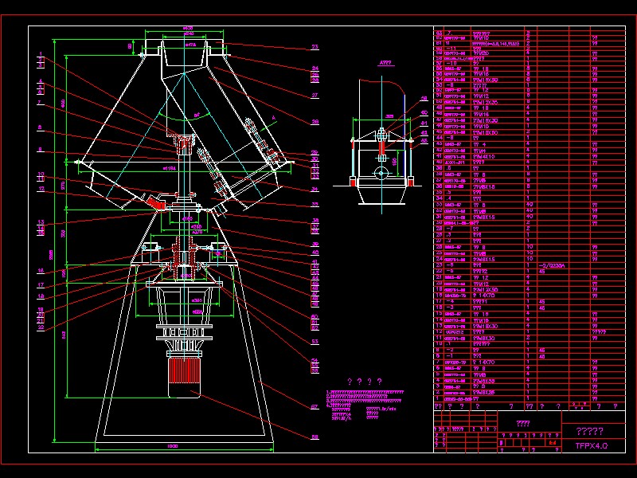Screen dimensions: 637x478
Task: Click the technical requirements heading above notes
Action: (365, 382)
